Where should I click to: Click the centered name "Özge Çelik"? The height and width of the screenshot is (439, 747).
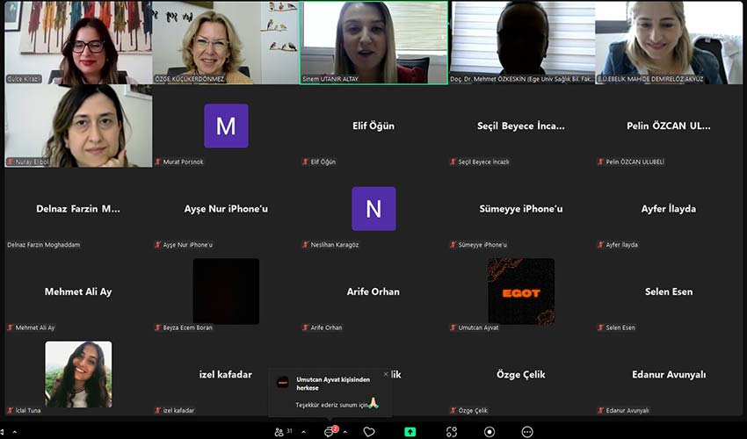521,374
